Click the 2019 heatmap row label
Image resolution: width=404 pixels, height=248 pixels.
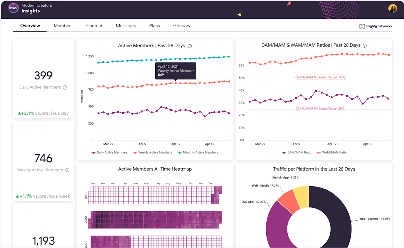86,196
